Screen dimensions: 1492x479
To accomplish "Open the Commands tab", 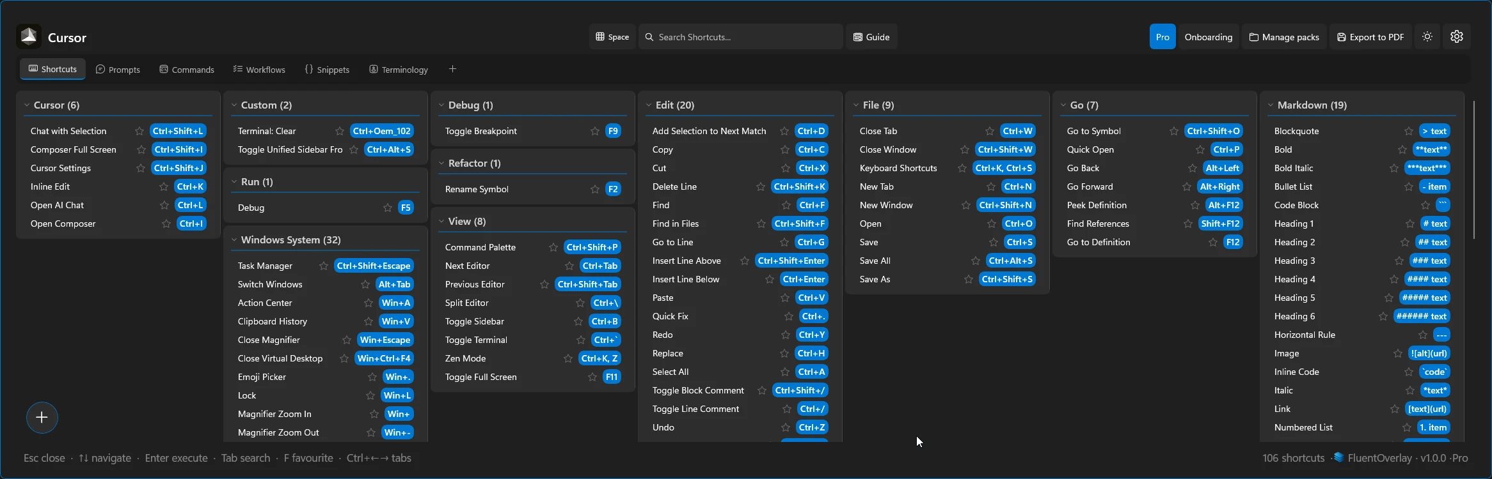I will coord(187,70).
